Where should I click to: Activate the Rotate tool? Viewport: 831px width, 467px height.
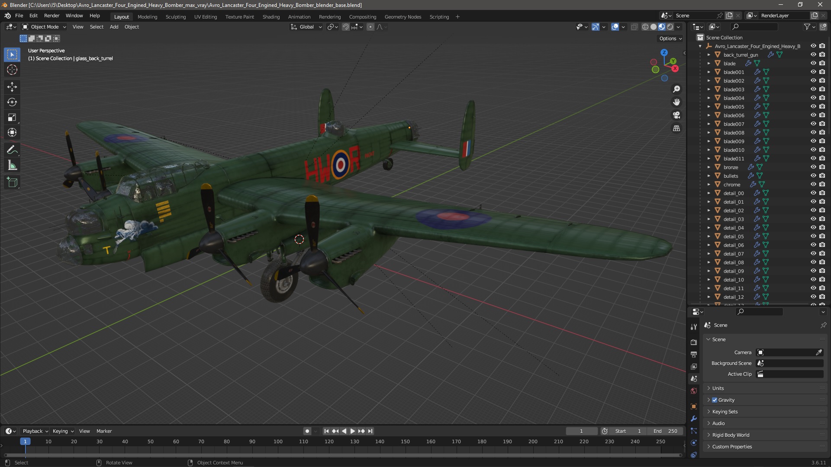point(12,102)
